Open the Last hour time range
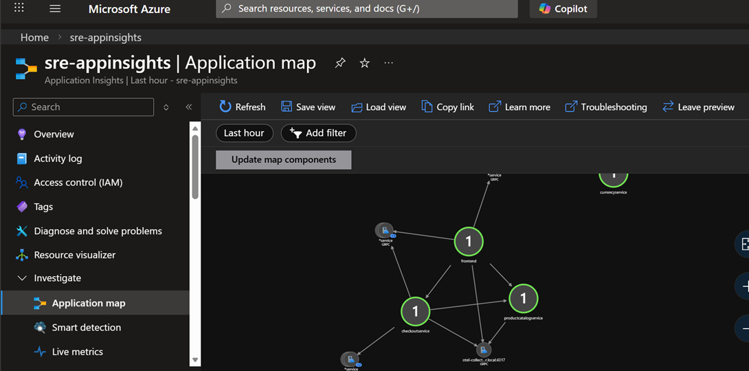 tap(244, 133)
